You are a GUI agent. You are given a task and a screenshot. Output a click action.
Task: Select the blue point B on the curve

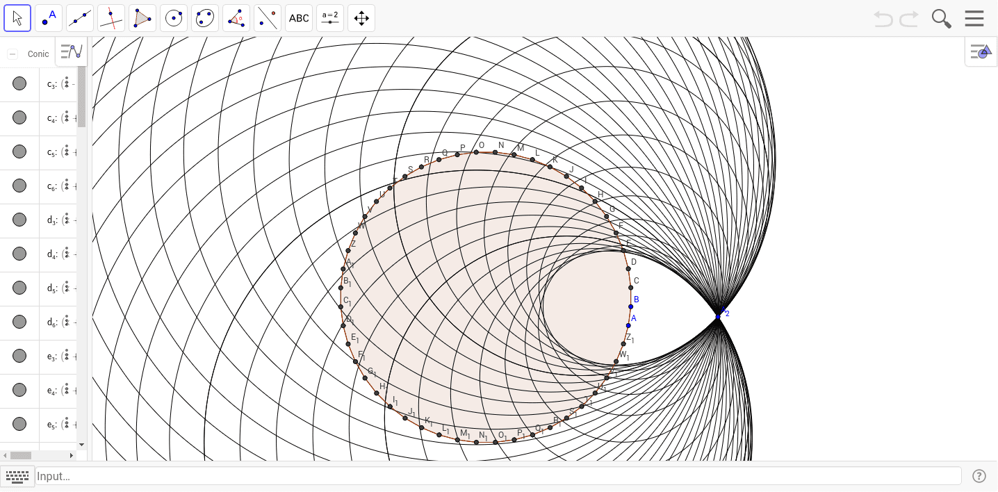(x=631, y=306)
